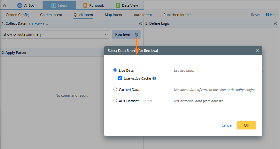Collapse the Collect Data panel
The image size is (280, 149).
[140, 24]
